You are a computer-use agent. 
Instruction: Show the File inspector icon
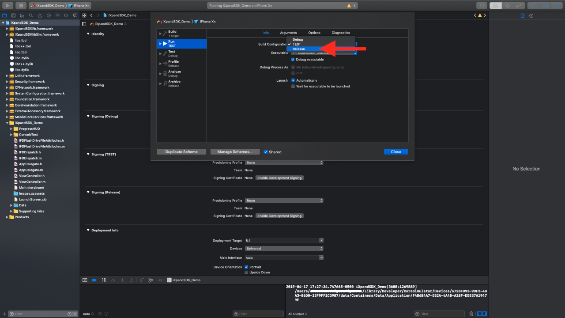point(523,15)
